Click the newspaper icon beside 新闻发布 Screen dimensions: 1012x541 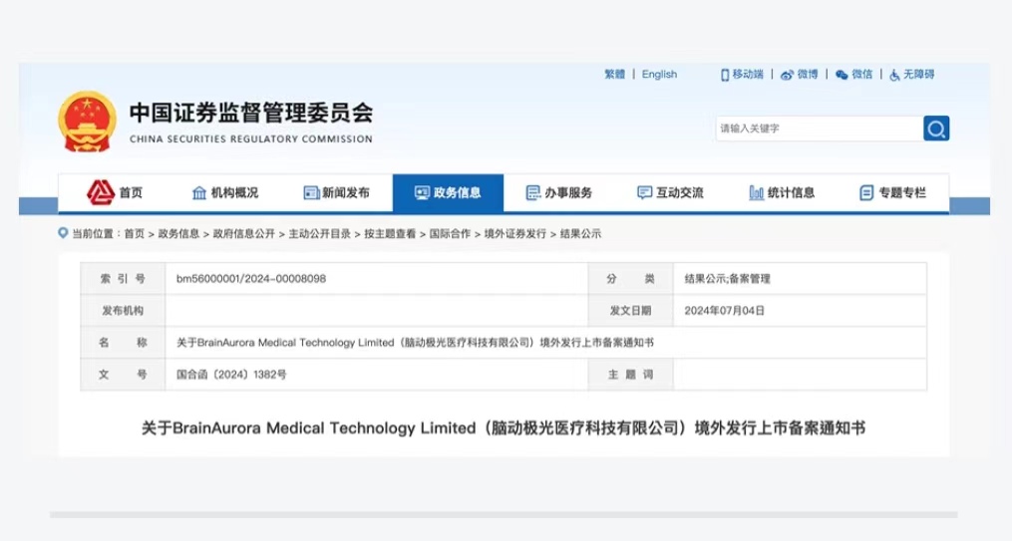point(311,193)
